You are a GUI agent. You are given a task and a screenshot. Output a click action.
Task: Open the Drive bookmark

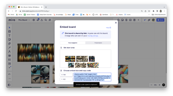[x=19, y=15]
